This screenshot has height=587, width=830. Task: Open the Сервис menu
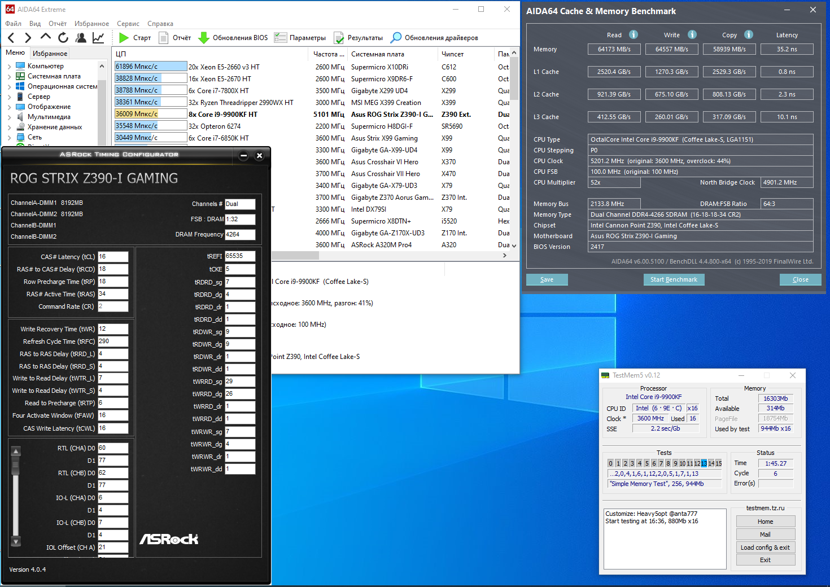128,24
